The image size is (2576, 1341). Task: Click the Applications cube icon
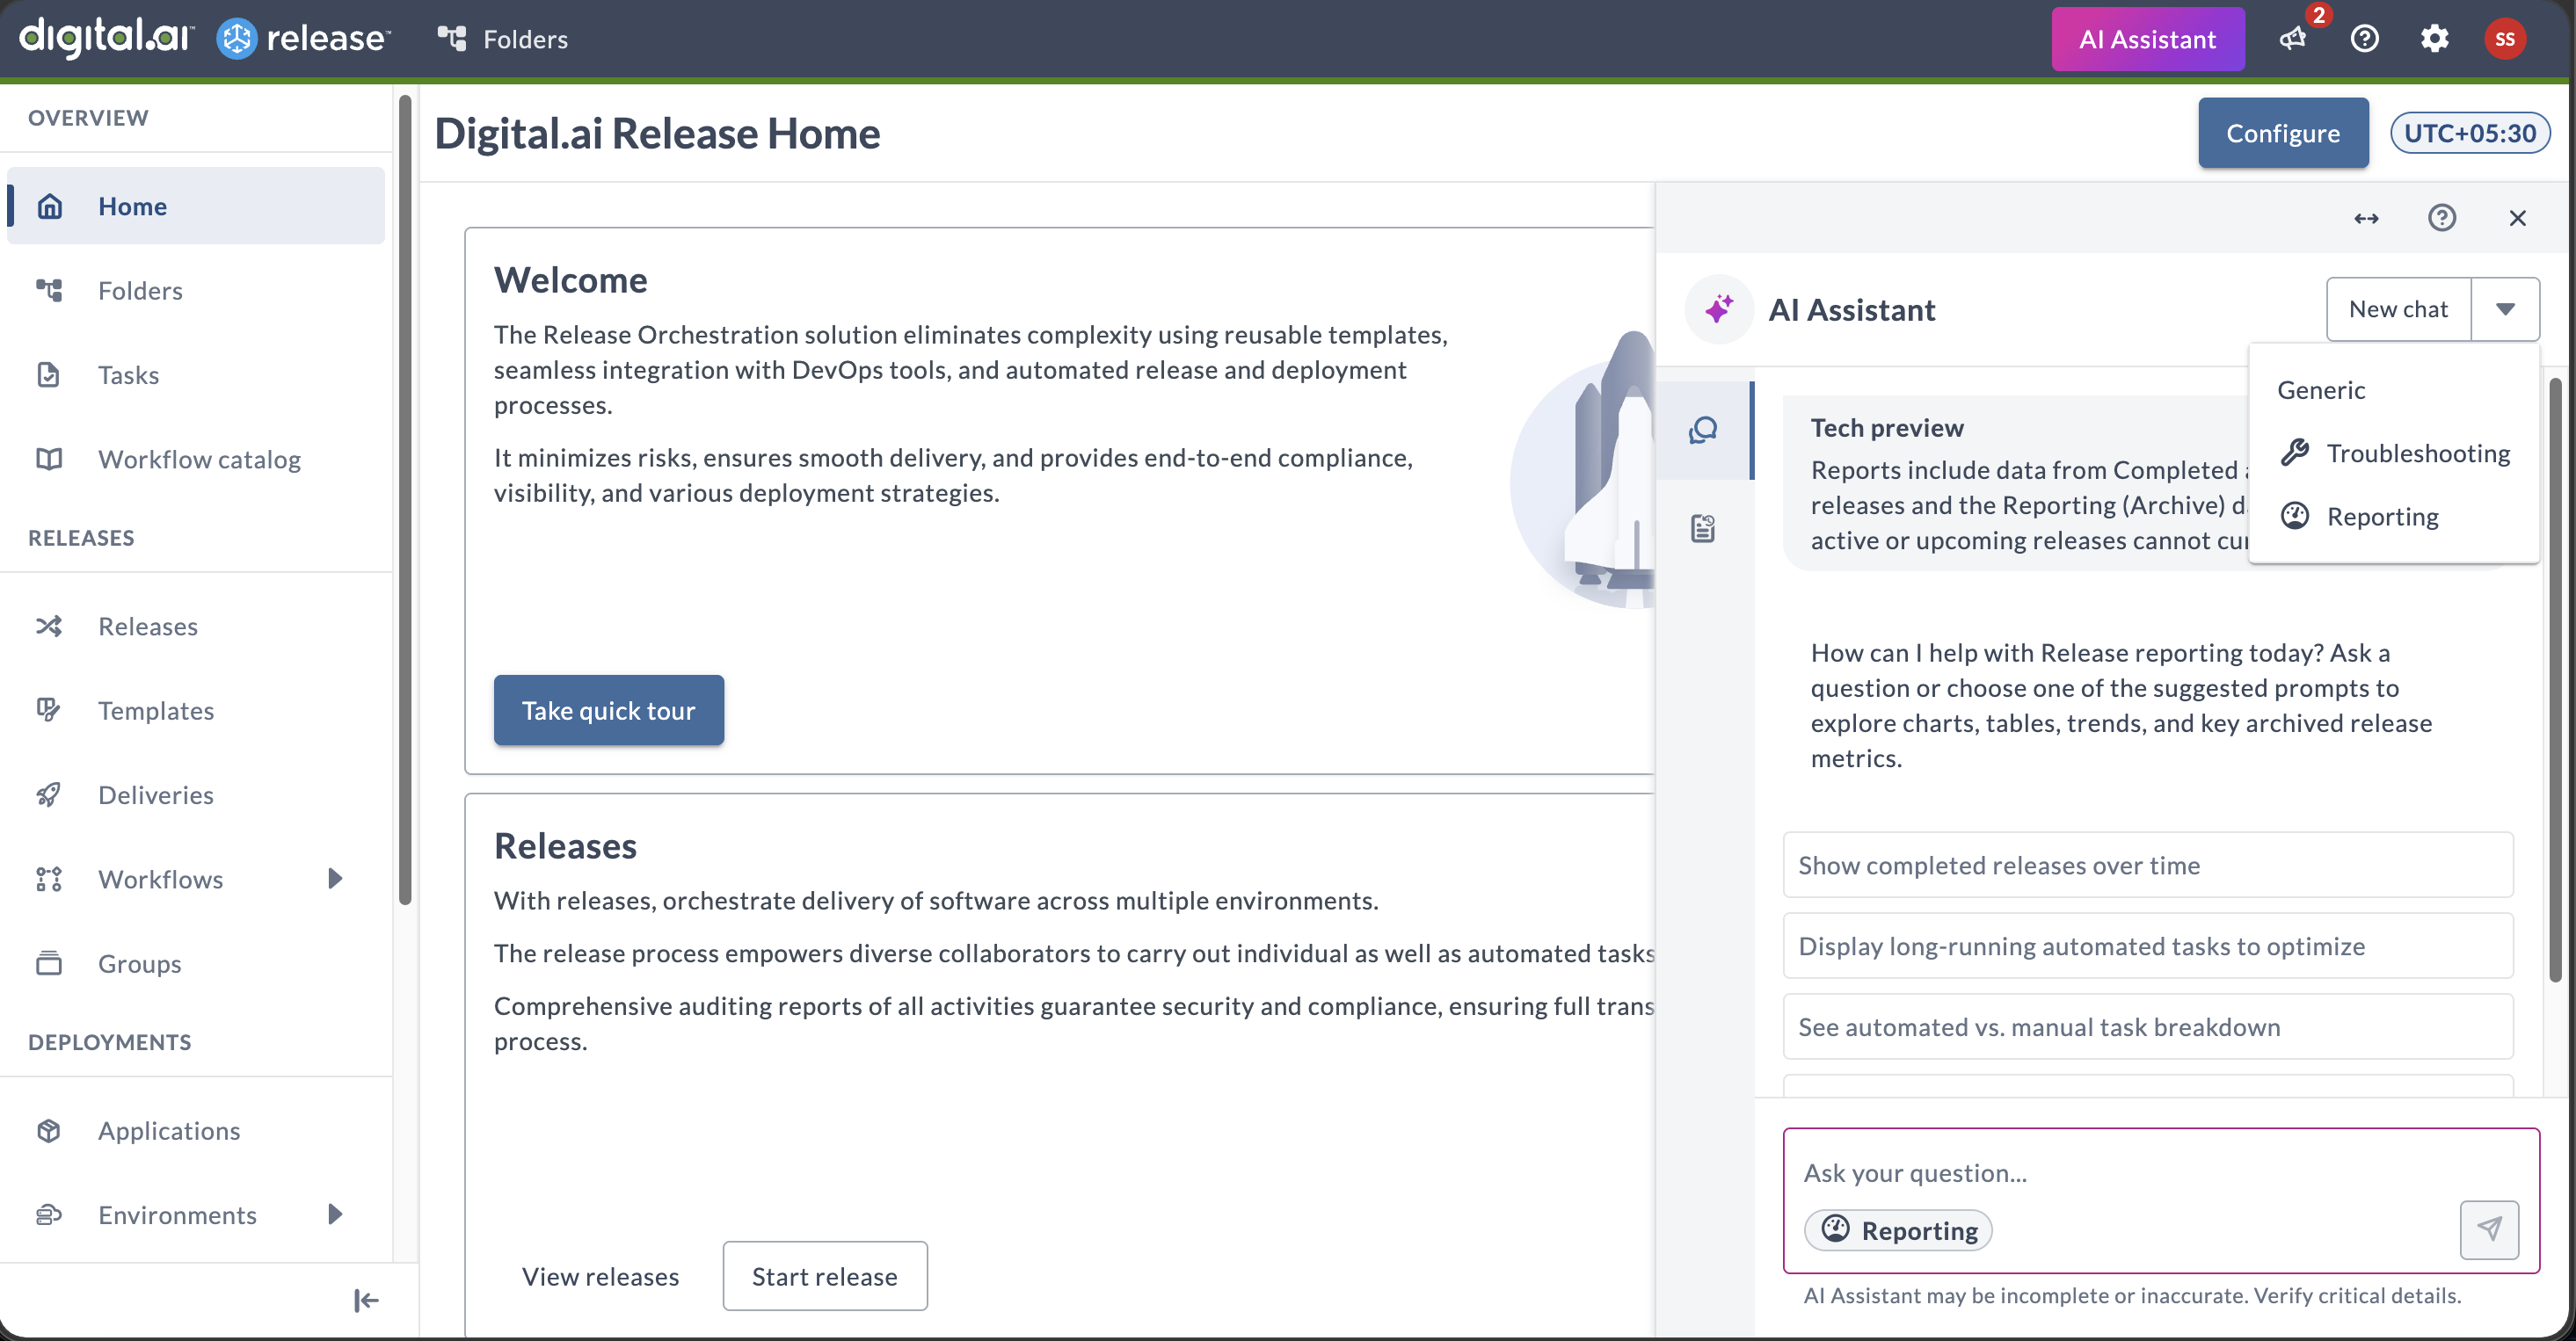point(49,1130)
